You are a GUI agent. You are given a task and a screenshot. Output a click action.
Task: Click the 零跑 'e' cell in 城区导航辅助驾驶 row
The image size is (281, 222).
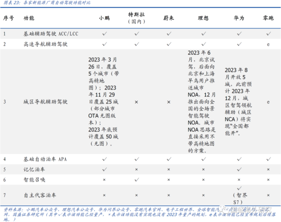(x=268, y=102)
